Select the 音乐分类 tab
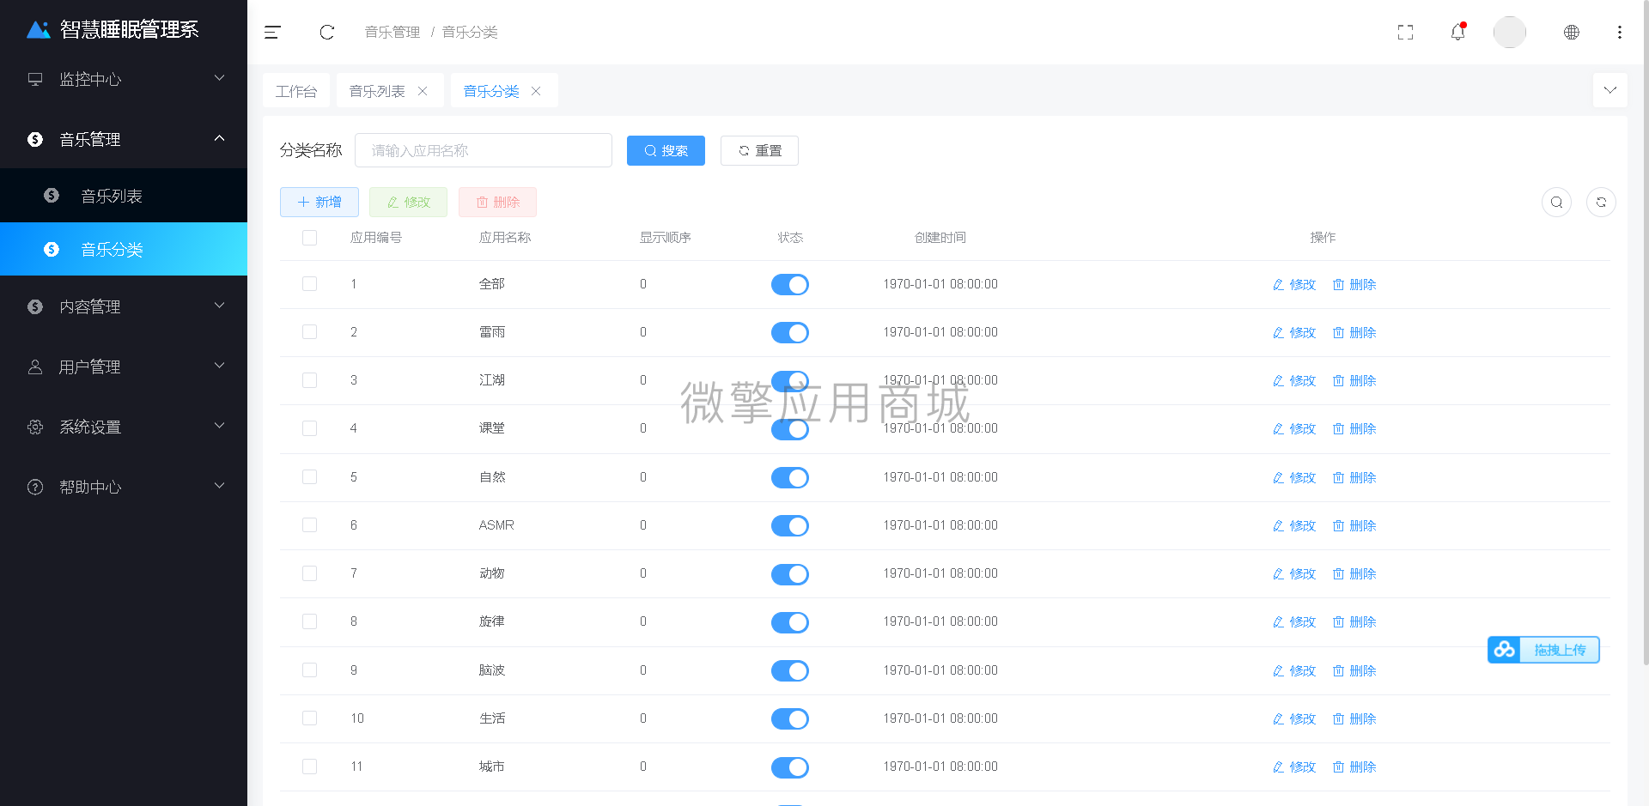The width and height of the screenshot is (1649, 806). point(491,91)
